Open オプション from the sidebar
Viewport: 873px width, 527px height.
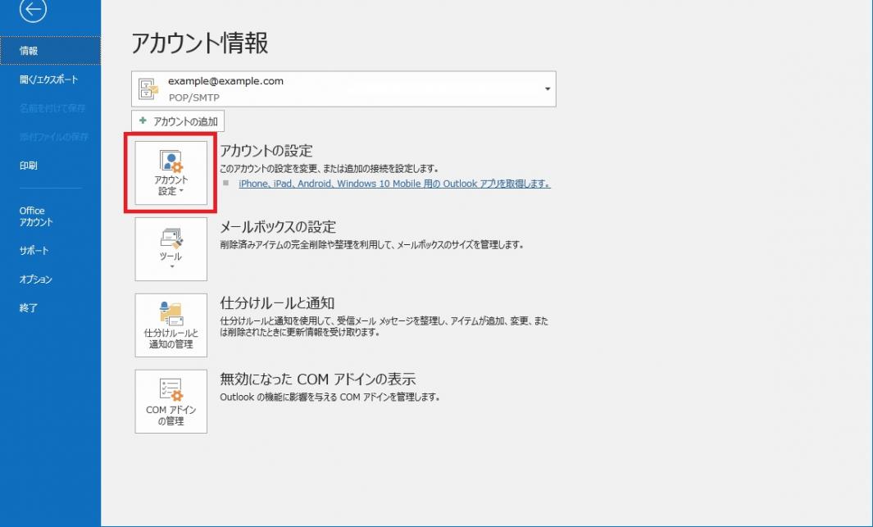coord(36,279)
